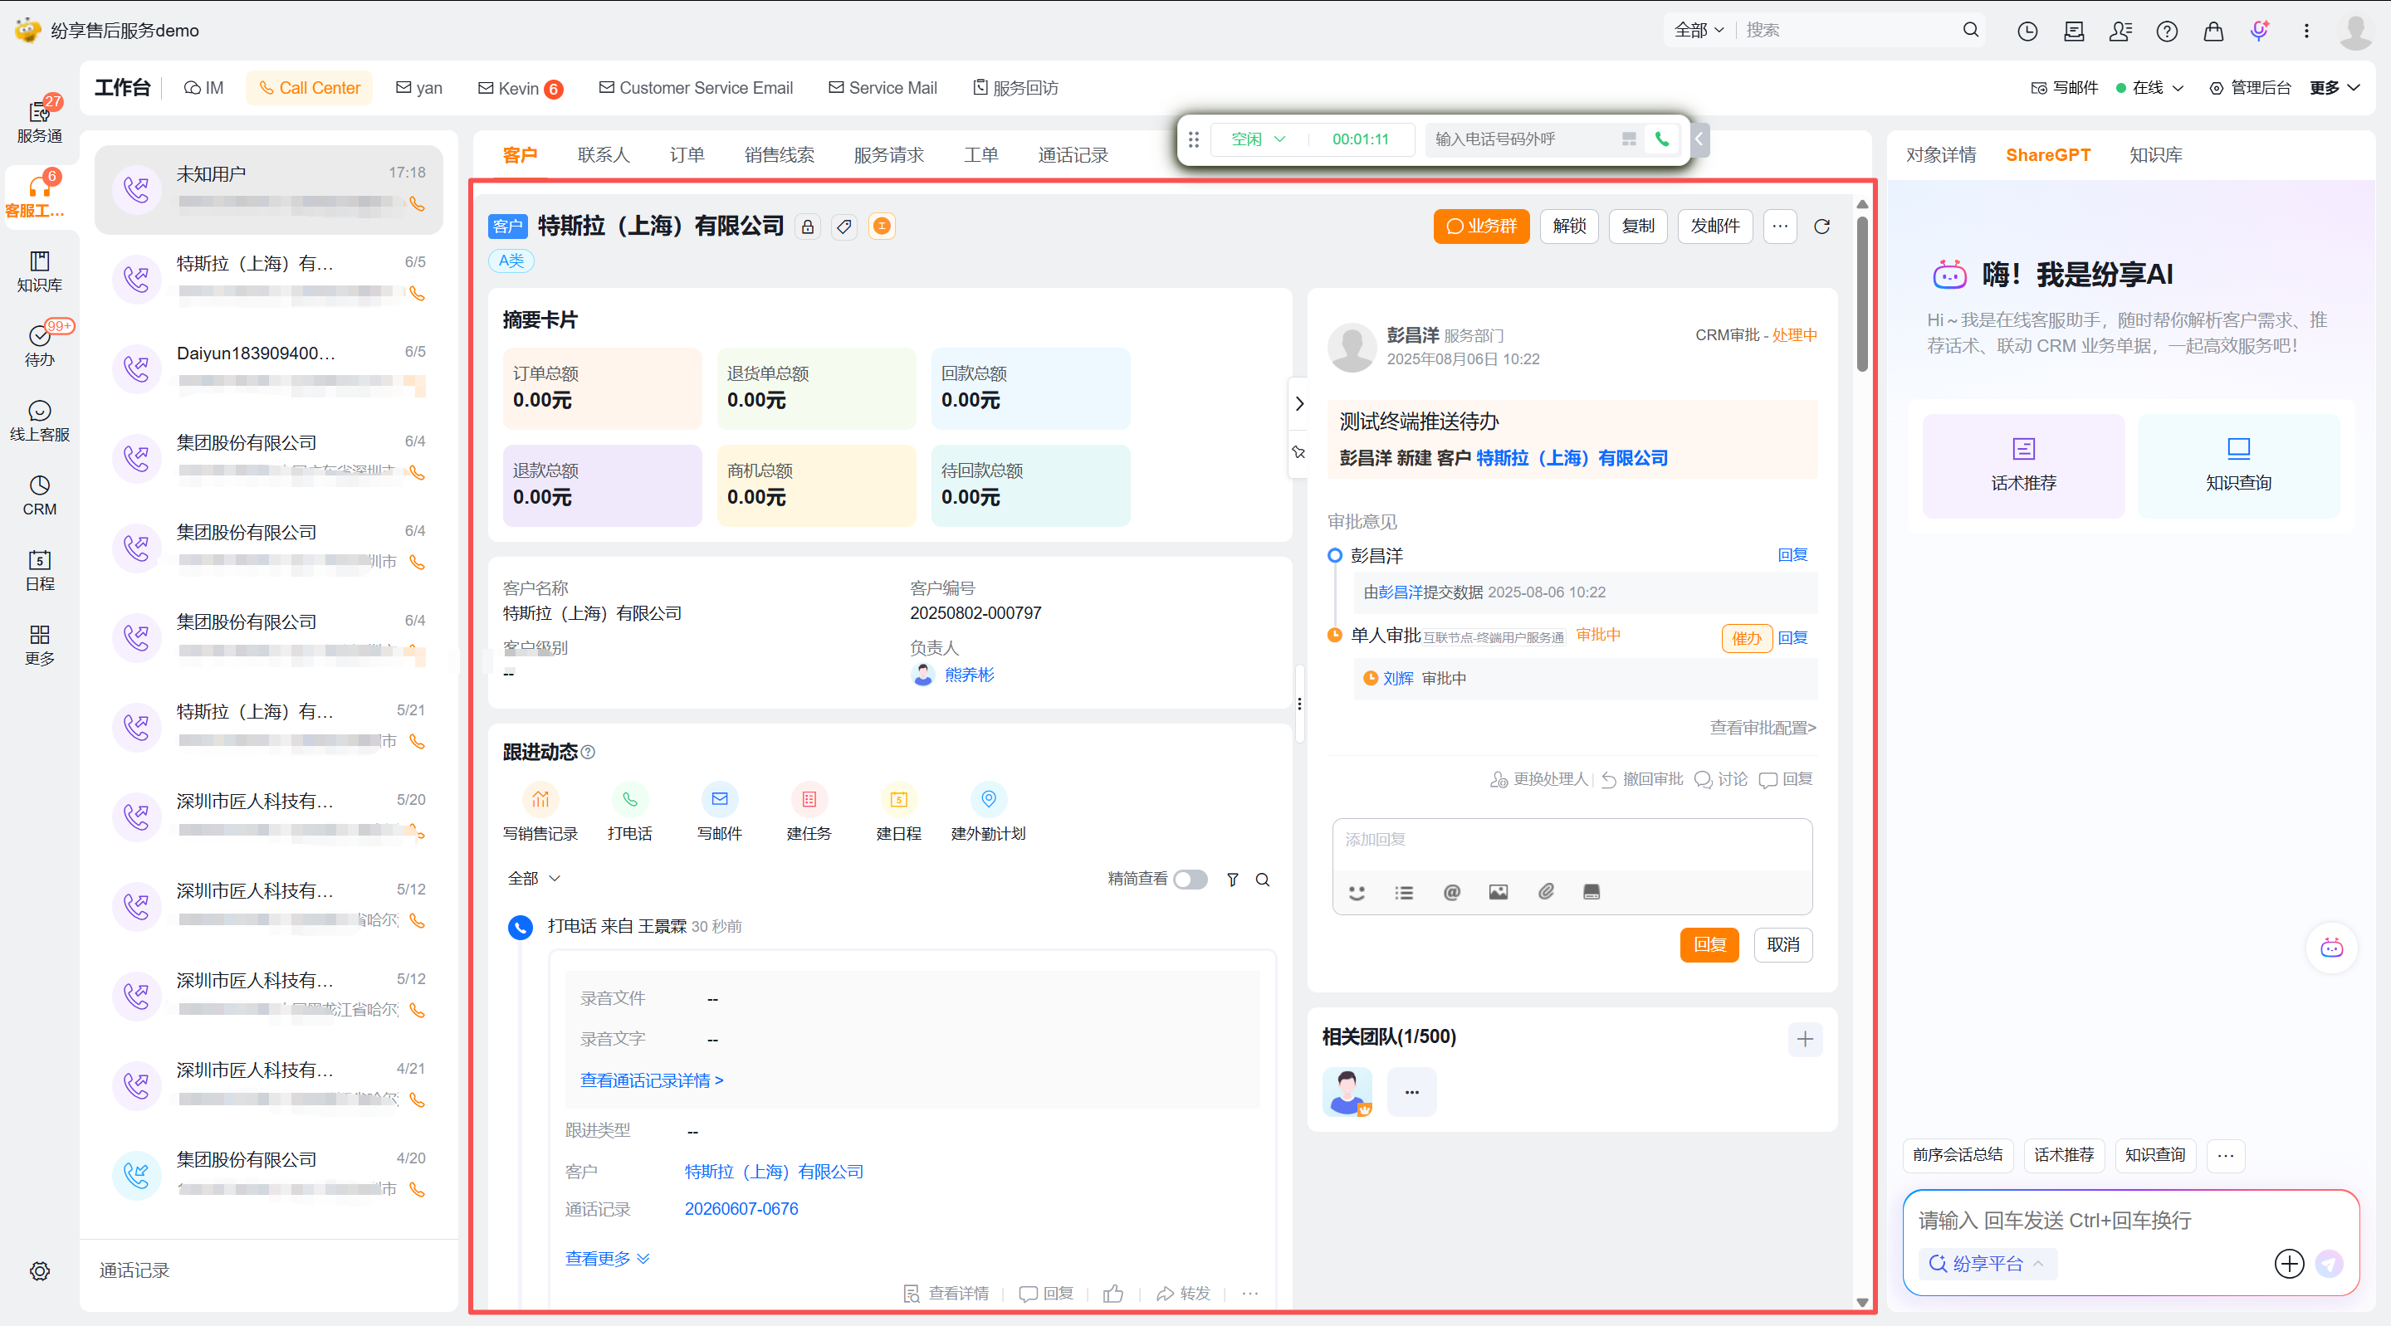Screen dimensions: 2391x1326
Task: Open the history clock icon in top bar
Action: coord(2027,31)
